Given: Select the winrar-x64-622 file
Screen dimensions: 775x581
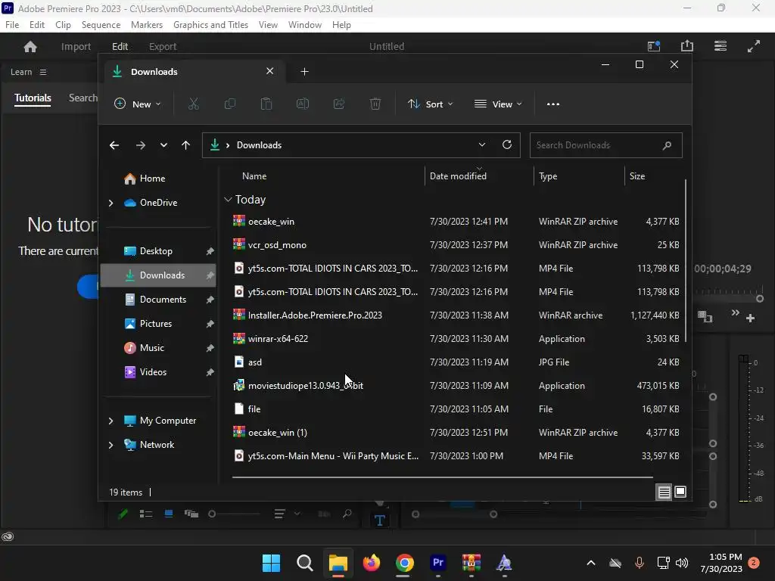Looking at the screenshot, I should pos(456,339).
